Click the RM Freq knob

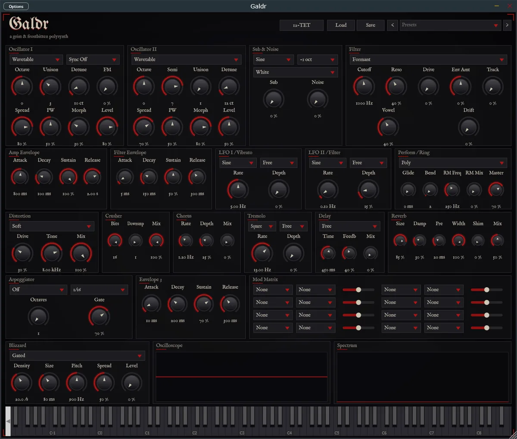click(x=452, y=190)
